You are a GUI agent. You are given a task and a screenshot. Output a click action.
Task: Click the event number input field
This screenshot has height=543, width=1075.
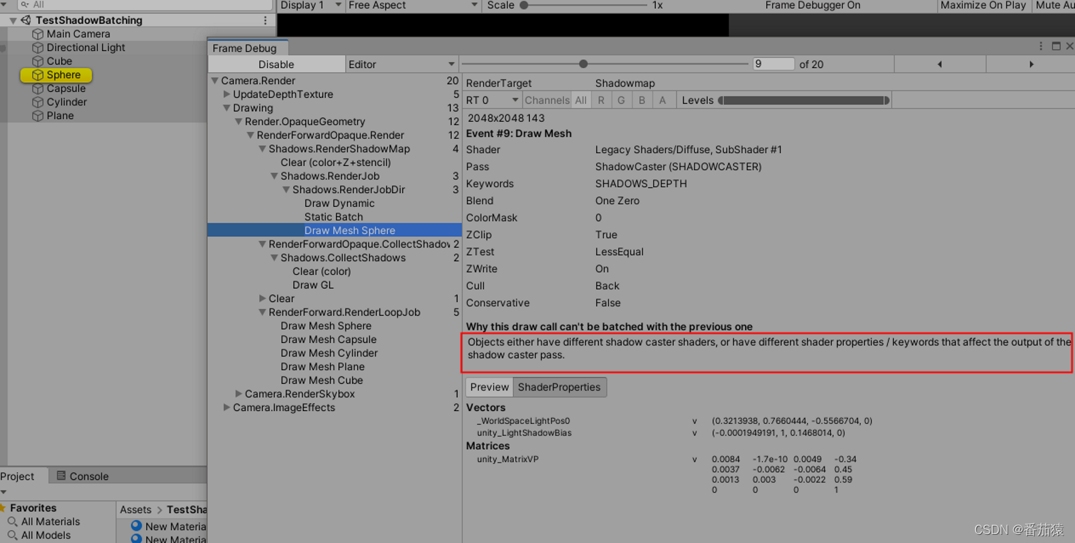tap(774, 64)
